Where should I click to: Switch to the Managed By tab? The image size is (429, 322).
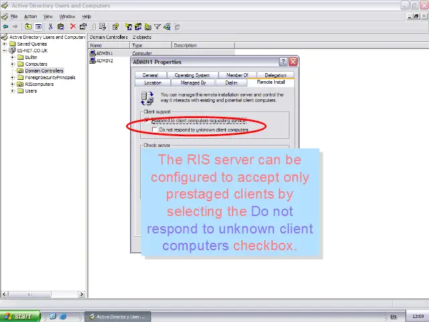click(193, 83)
